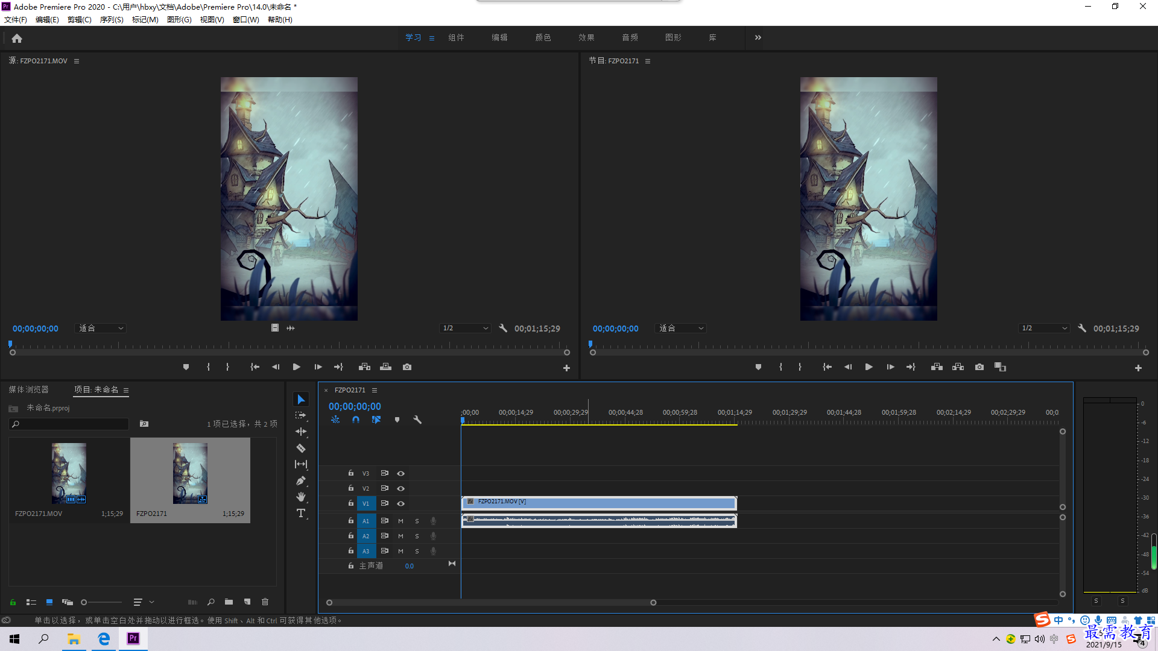Switch to 效果 workspace tab
Image resolution: width=1158 pixels, height=651 pixels.
click(x=587, y=37)
